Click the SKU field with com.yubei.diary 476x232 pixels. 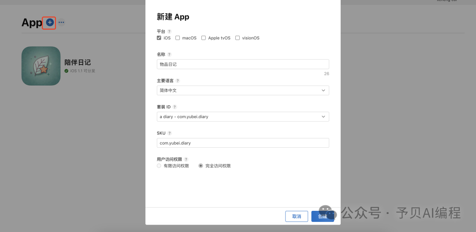coord(243,143)
